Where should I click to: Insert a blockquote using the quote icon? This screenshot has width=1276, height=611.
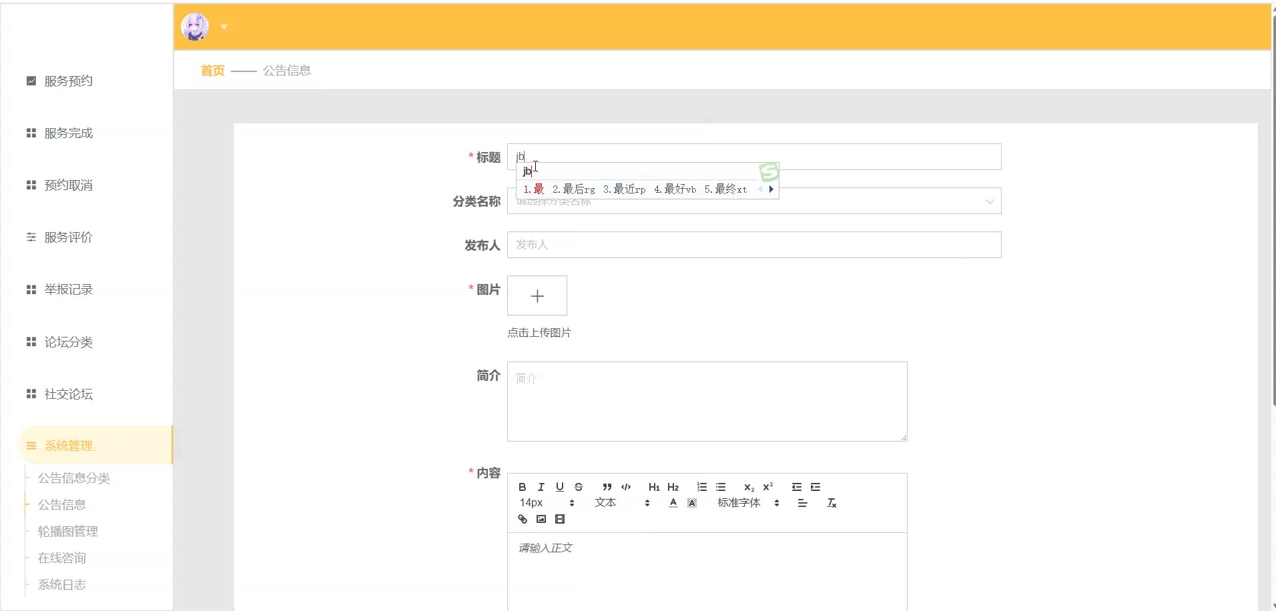tap(607, 487)
